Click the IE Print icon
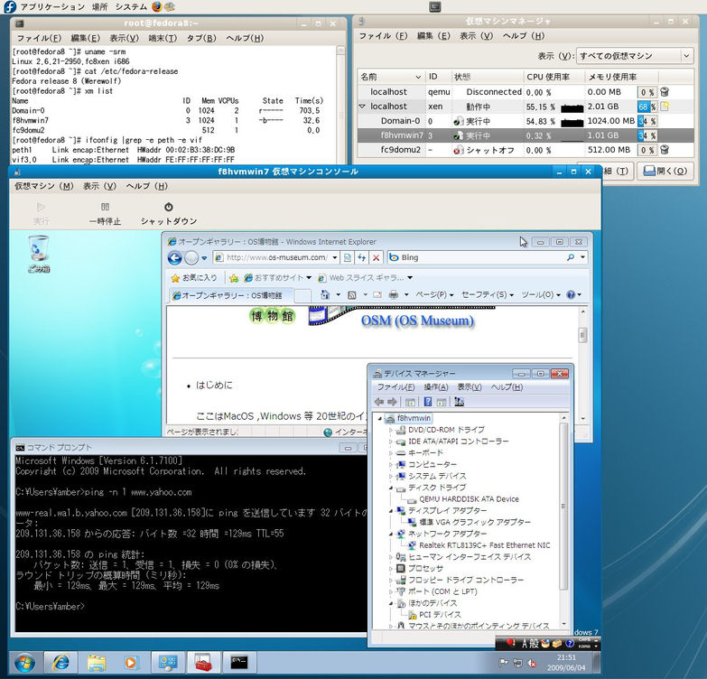Screen dimensions: 707x679 coord(393,295)
